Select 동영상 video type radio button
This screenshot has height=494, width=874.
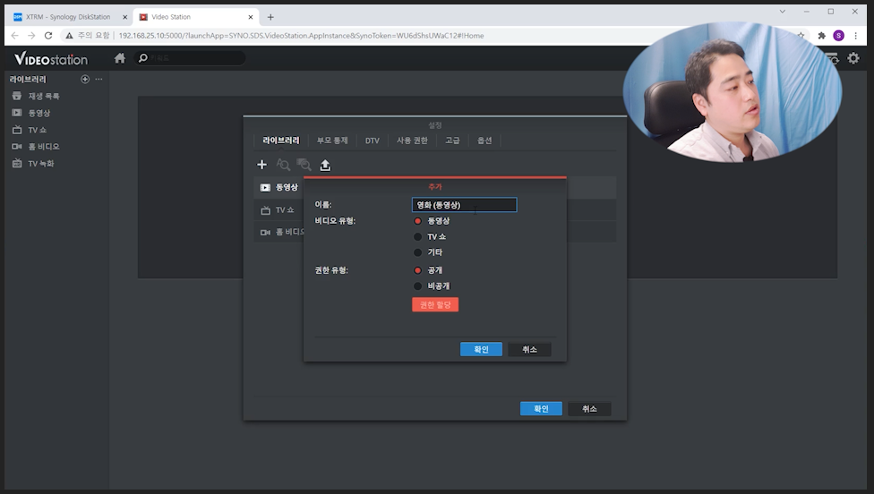[x=417, y=221]
